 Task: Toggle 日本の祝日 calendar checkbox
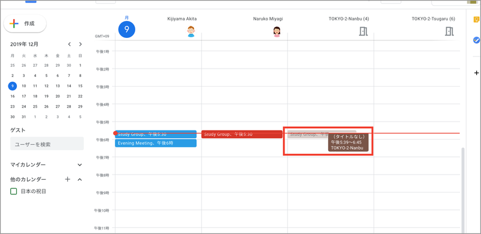click(13, 191)
